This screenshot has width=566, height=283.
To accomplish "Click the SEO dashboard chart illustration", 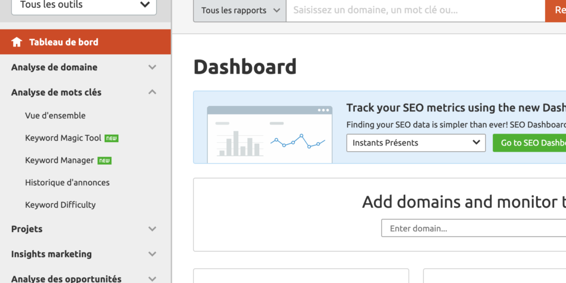I will tap(269, 135).
